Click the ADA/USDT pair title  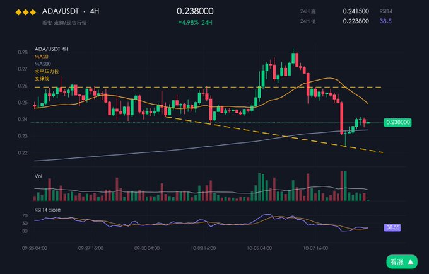pos(61,11)
